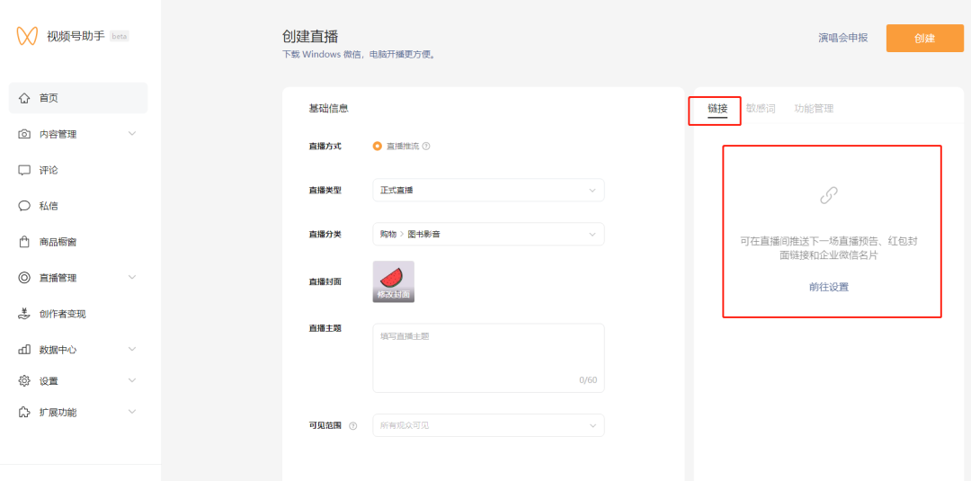Expand the 内容管理 sidebar chevron
This screenshot has height=481, width=971.
[132, 133]
